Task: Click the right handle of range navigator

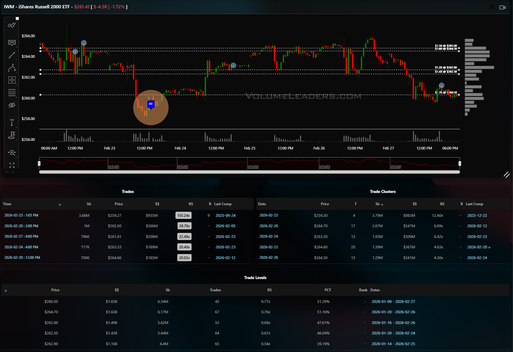Action: 460,163
